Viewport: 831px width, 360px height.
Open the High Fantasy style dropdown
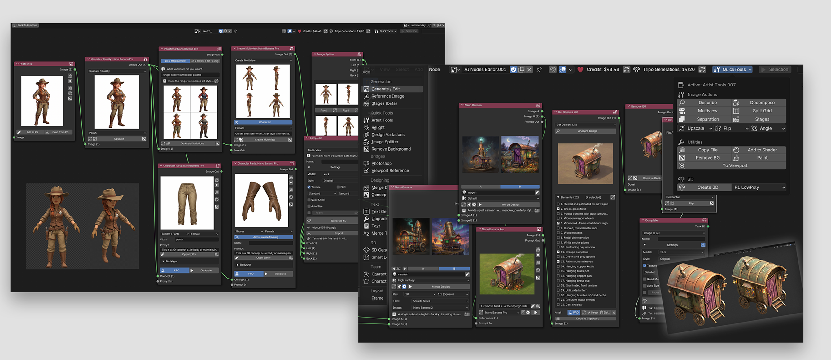[x=430, y=280]
